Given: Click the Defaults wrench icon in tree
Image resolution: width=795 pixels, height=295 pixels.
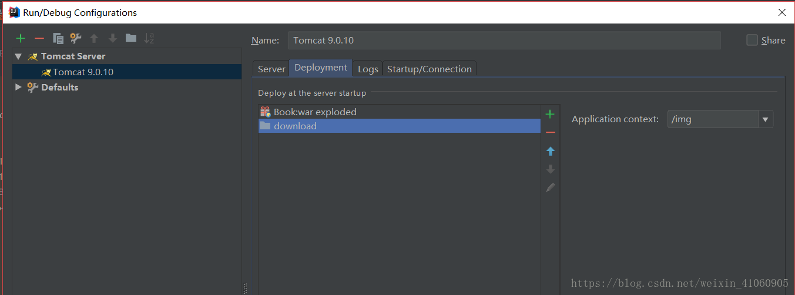Looking at the screenshot, I should (33, 87).
